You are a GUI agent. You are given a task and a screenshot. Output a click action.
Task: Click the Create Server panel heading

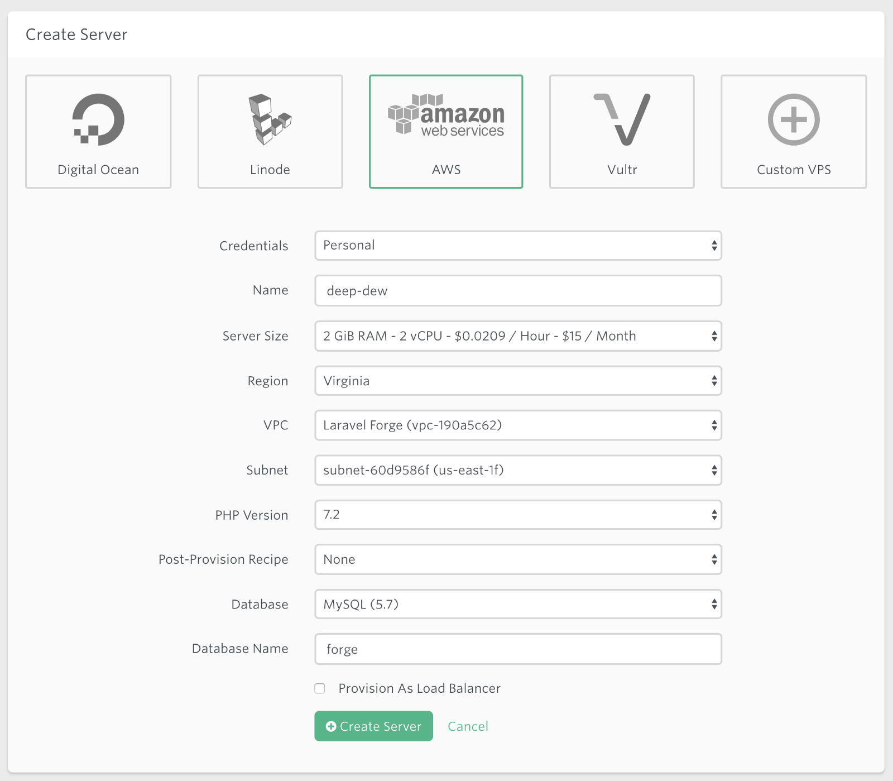click(76, 35)
